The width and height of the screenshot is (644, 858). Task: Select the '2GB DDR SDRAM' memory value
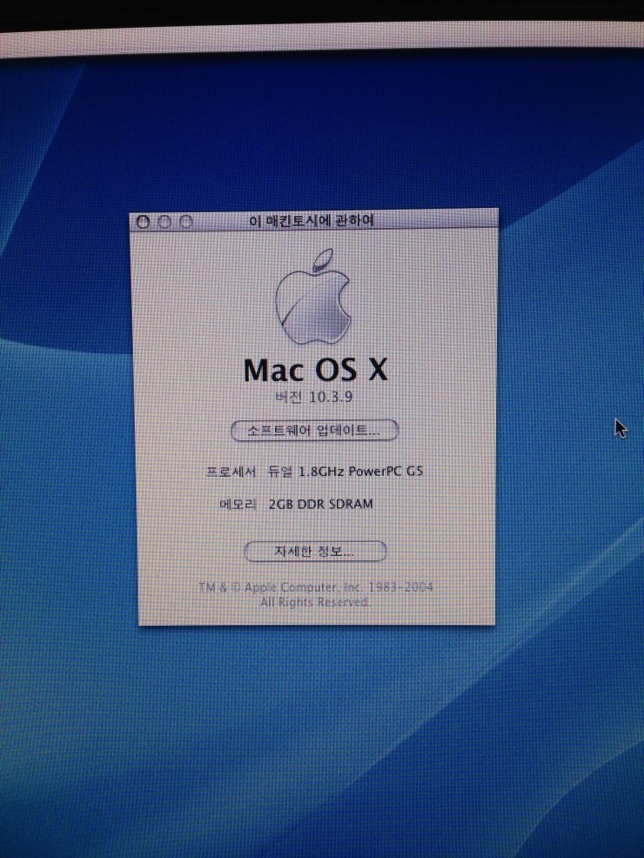point(321,504)
